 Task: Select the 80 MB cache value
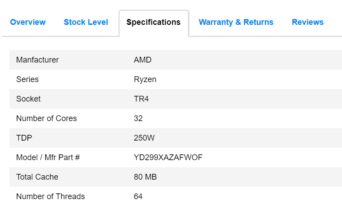[x=145, y=177]
